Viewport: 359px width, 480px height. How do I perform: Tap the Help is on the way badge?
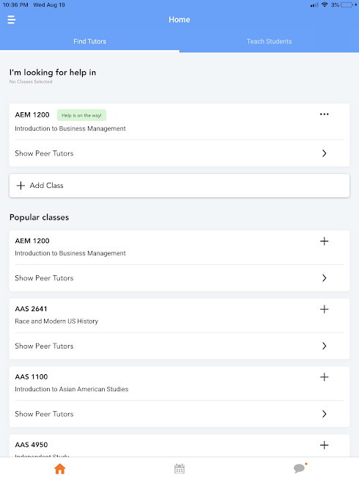tap(81, 115)
